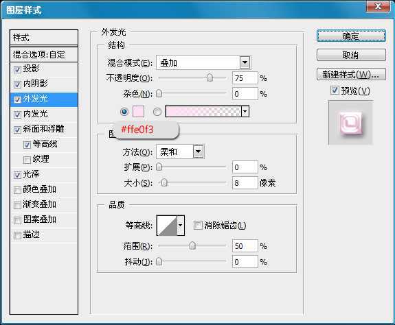Click the pink gradient preview bar
This screenshot has height=325, width=395.
(203, 111)
